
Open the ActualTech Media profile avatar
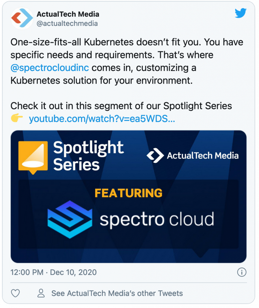(22, 18)
